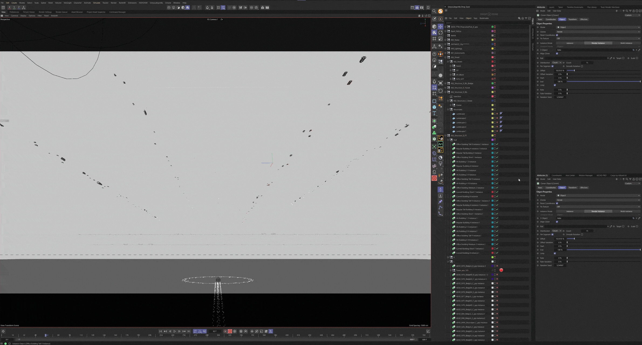The height and width of the screenshot is (345, 642).
Task: Click Render to Picture Viewer clapperboard icon
Action: point(417,8)
